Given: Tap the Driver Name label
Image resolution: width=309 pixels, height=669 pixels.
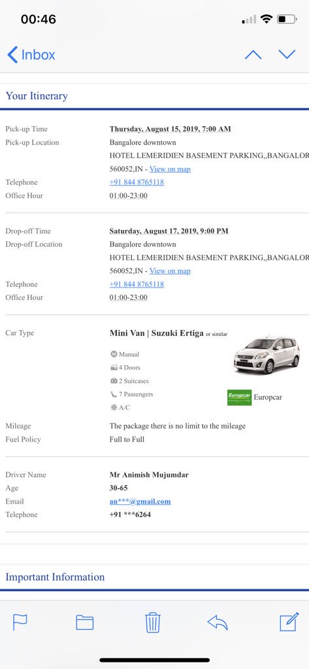Looking at the screenshot, I should click(25, 475).
